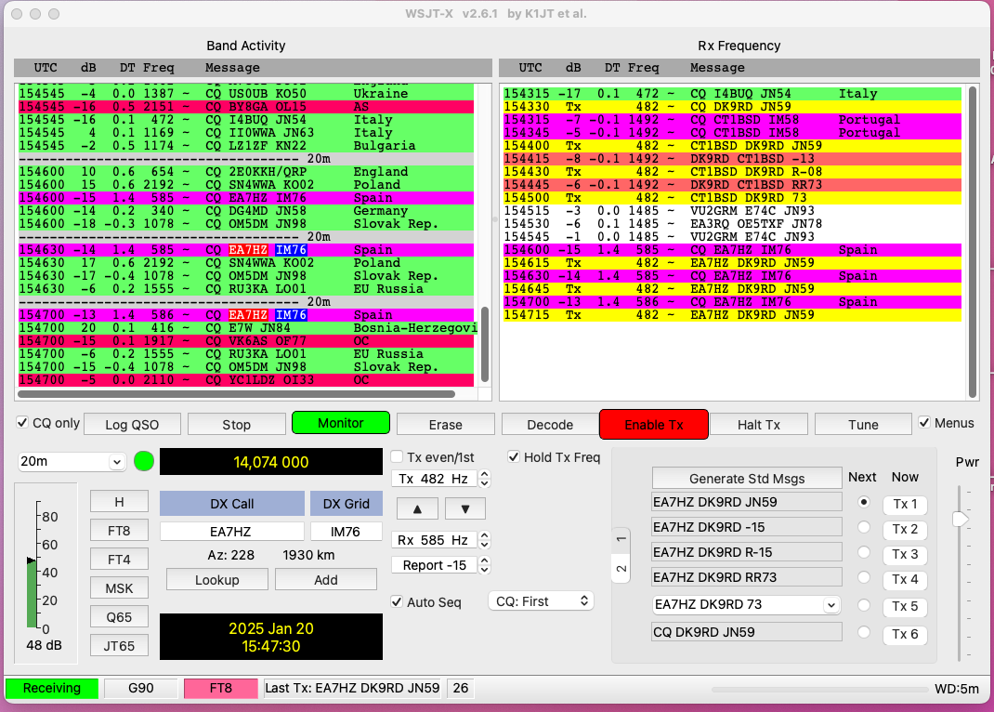Screen dimensions: 994x712
Task: Enable Tx even/1st checkbox
Action: click(x=397, y=456)
